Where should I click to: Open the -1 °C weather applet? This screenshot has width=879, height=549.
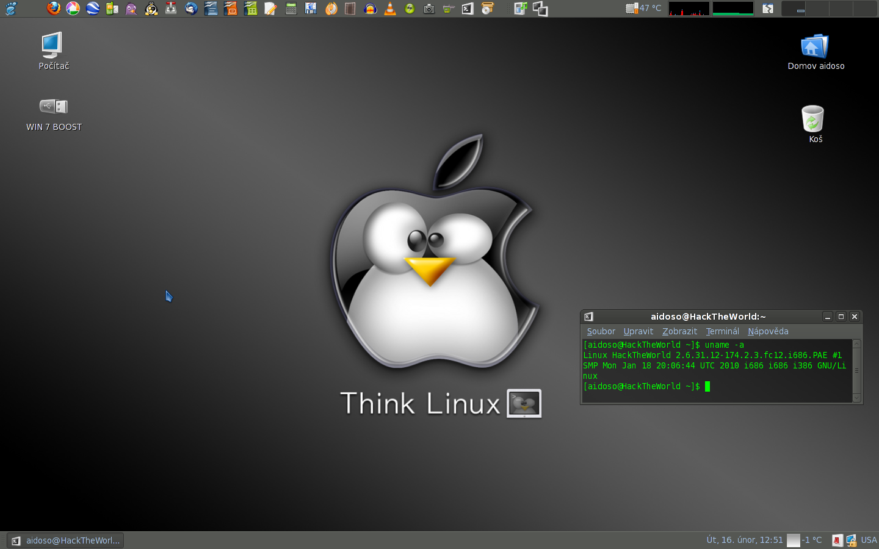(x=805, y=540)
